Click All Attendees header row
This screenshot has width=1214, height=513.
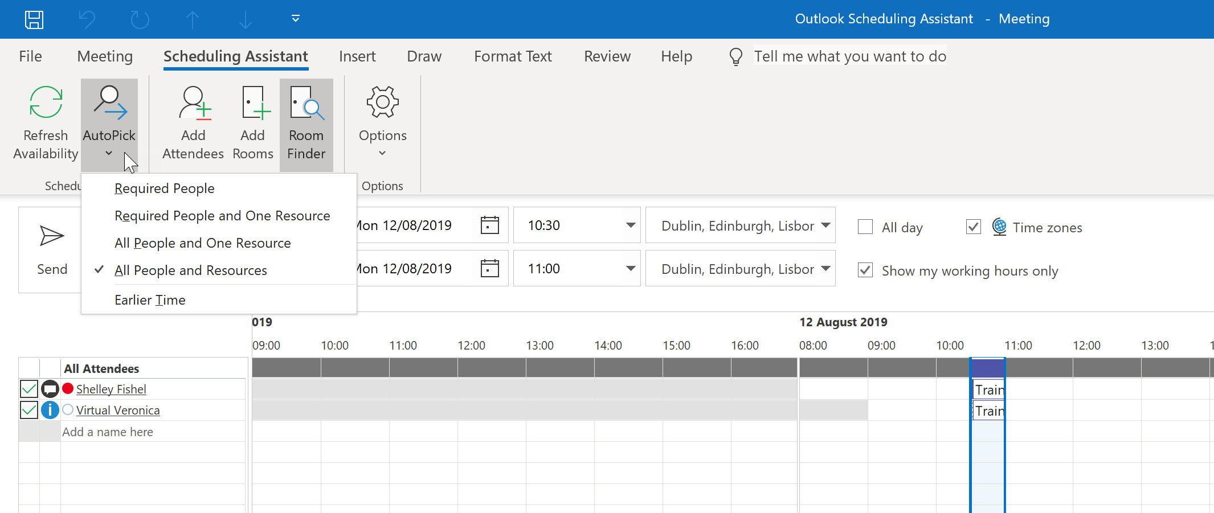[154, 368]
